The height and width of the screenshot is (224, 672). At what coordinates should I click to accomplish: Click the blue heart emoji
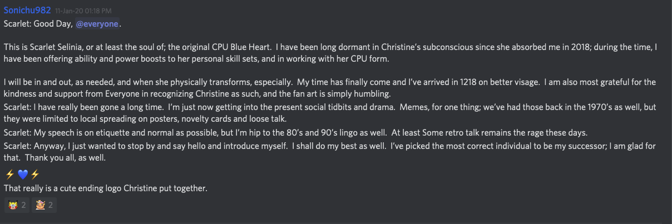tap(22, 175)
